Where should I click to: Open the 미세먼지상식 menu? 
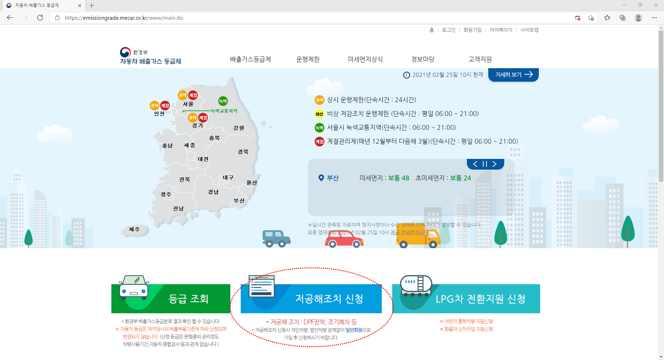pos(365,59)
